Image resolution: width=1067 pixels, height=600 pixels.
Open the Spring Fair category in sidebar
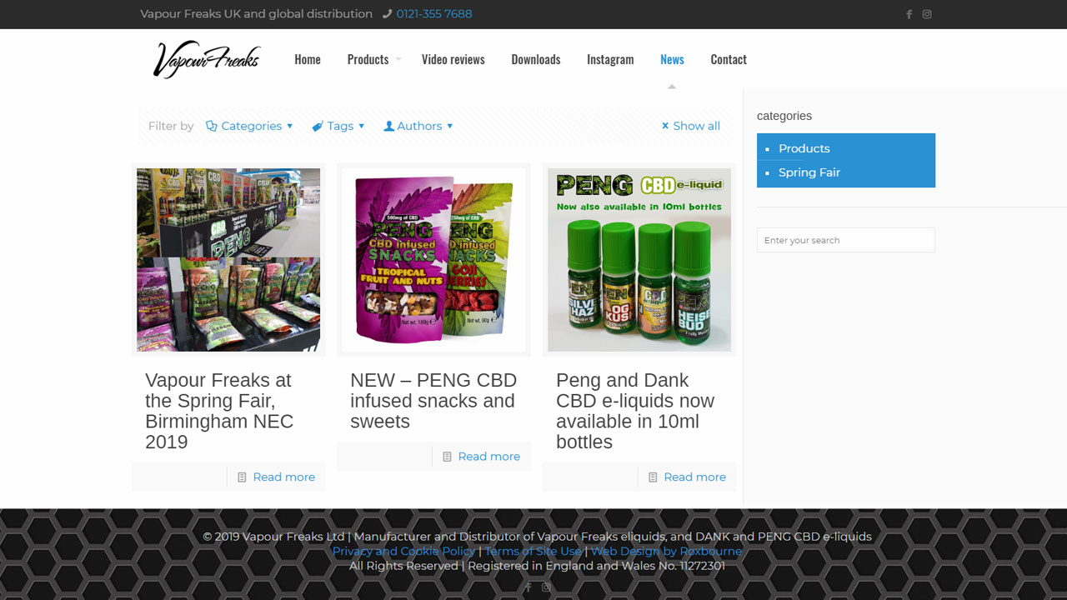[x=809, y=172]
